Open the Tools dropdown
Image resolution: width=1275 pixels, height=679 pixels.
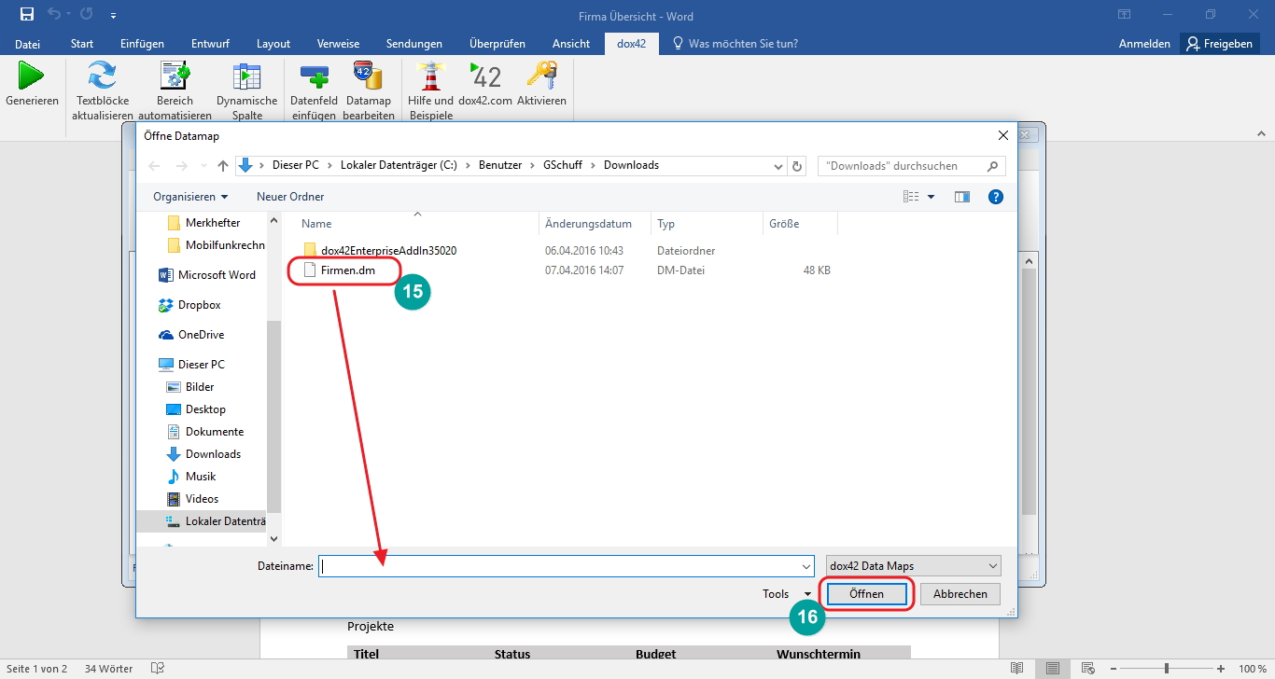point(787,594)
